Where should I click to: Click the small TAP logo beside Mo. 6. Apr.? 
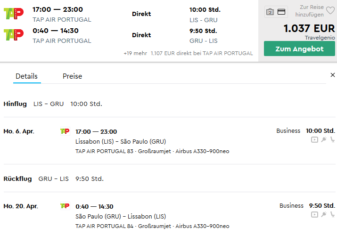(x=65, y=131)
